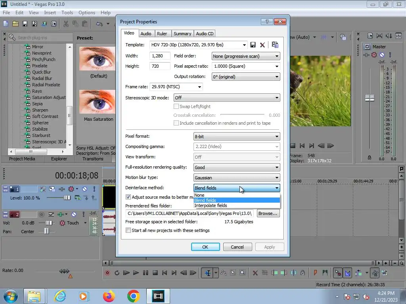
Task: Delete the template with the X icon
Action: [x=262, y=45]
